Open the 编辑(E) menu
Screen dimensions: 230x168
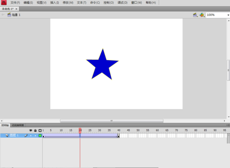(x=28, y=3)
